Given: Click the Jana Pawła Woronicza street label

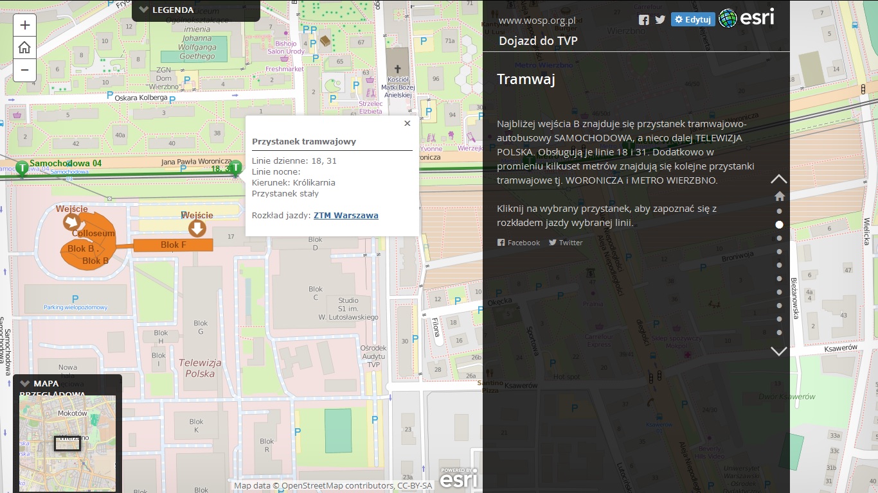Looking at the screenshot, I should 196,161.
